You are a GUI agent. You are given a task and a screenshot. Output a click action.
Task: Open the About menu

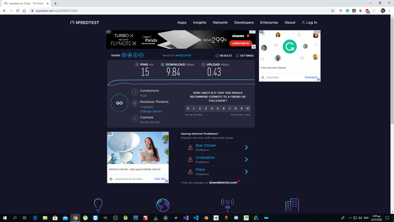(x=290, y=23)
